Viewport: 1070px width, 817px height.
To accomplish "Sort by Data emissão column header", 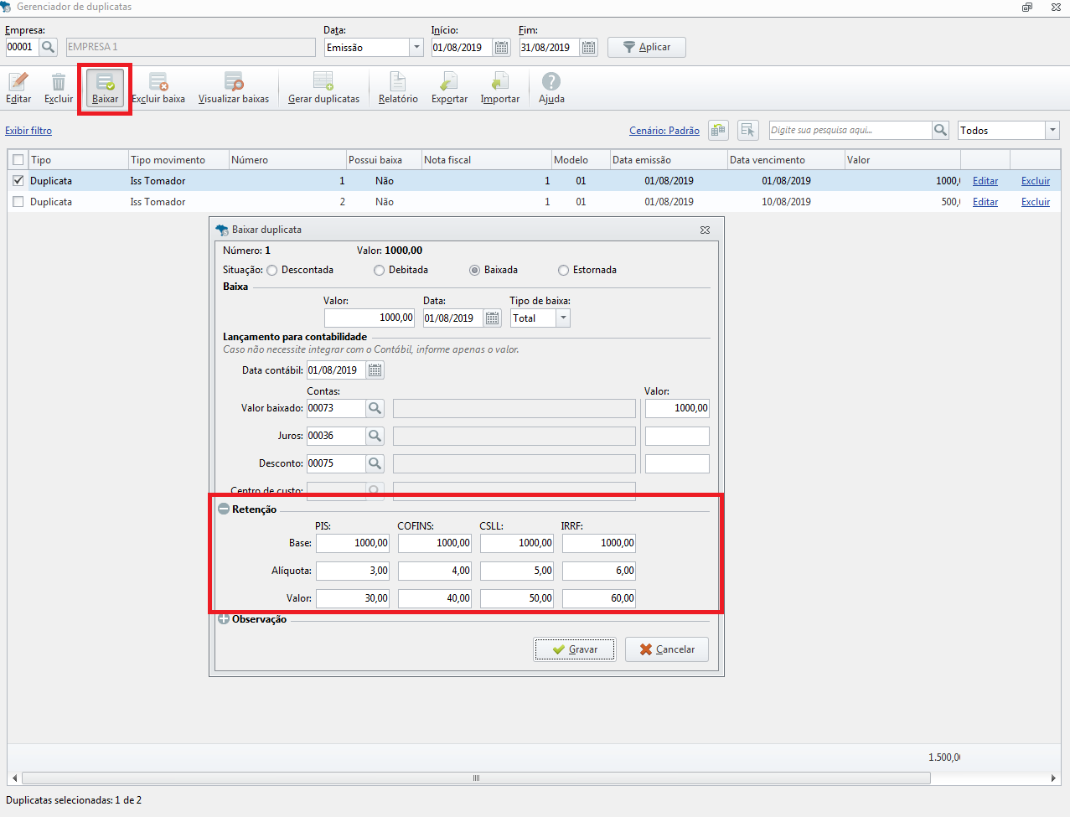I will (x=669, y=160).
